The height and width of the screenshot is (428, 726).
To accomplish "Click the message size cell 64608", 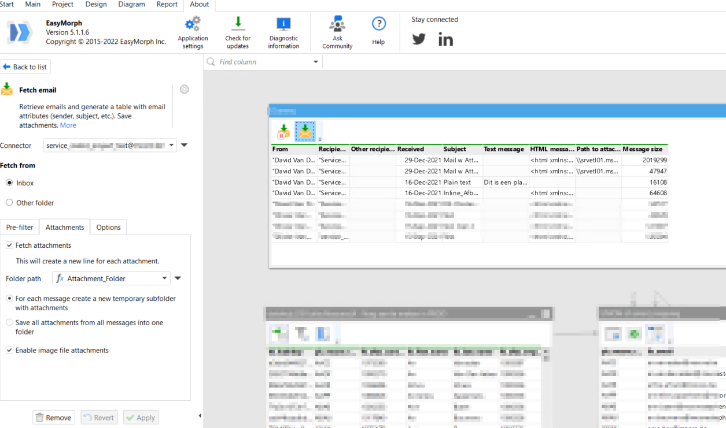I will pos(644,193).
